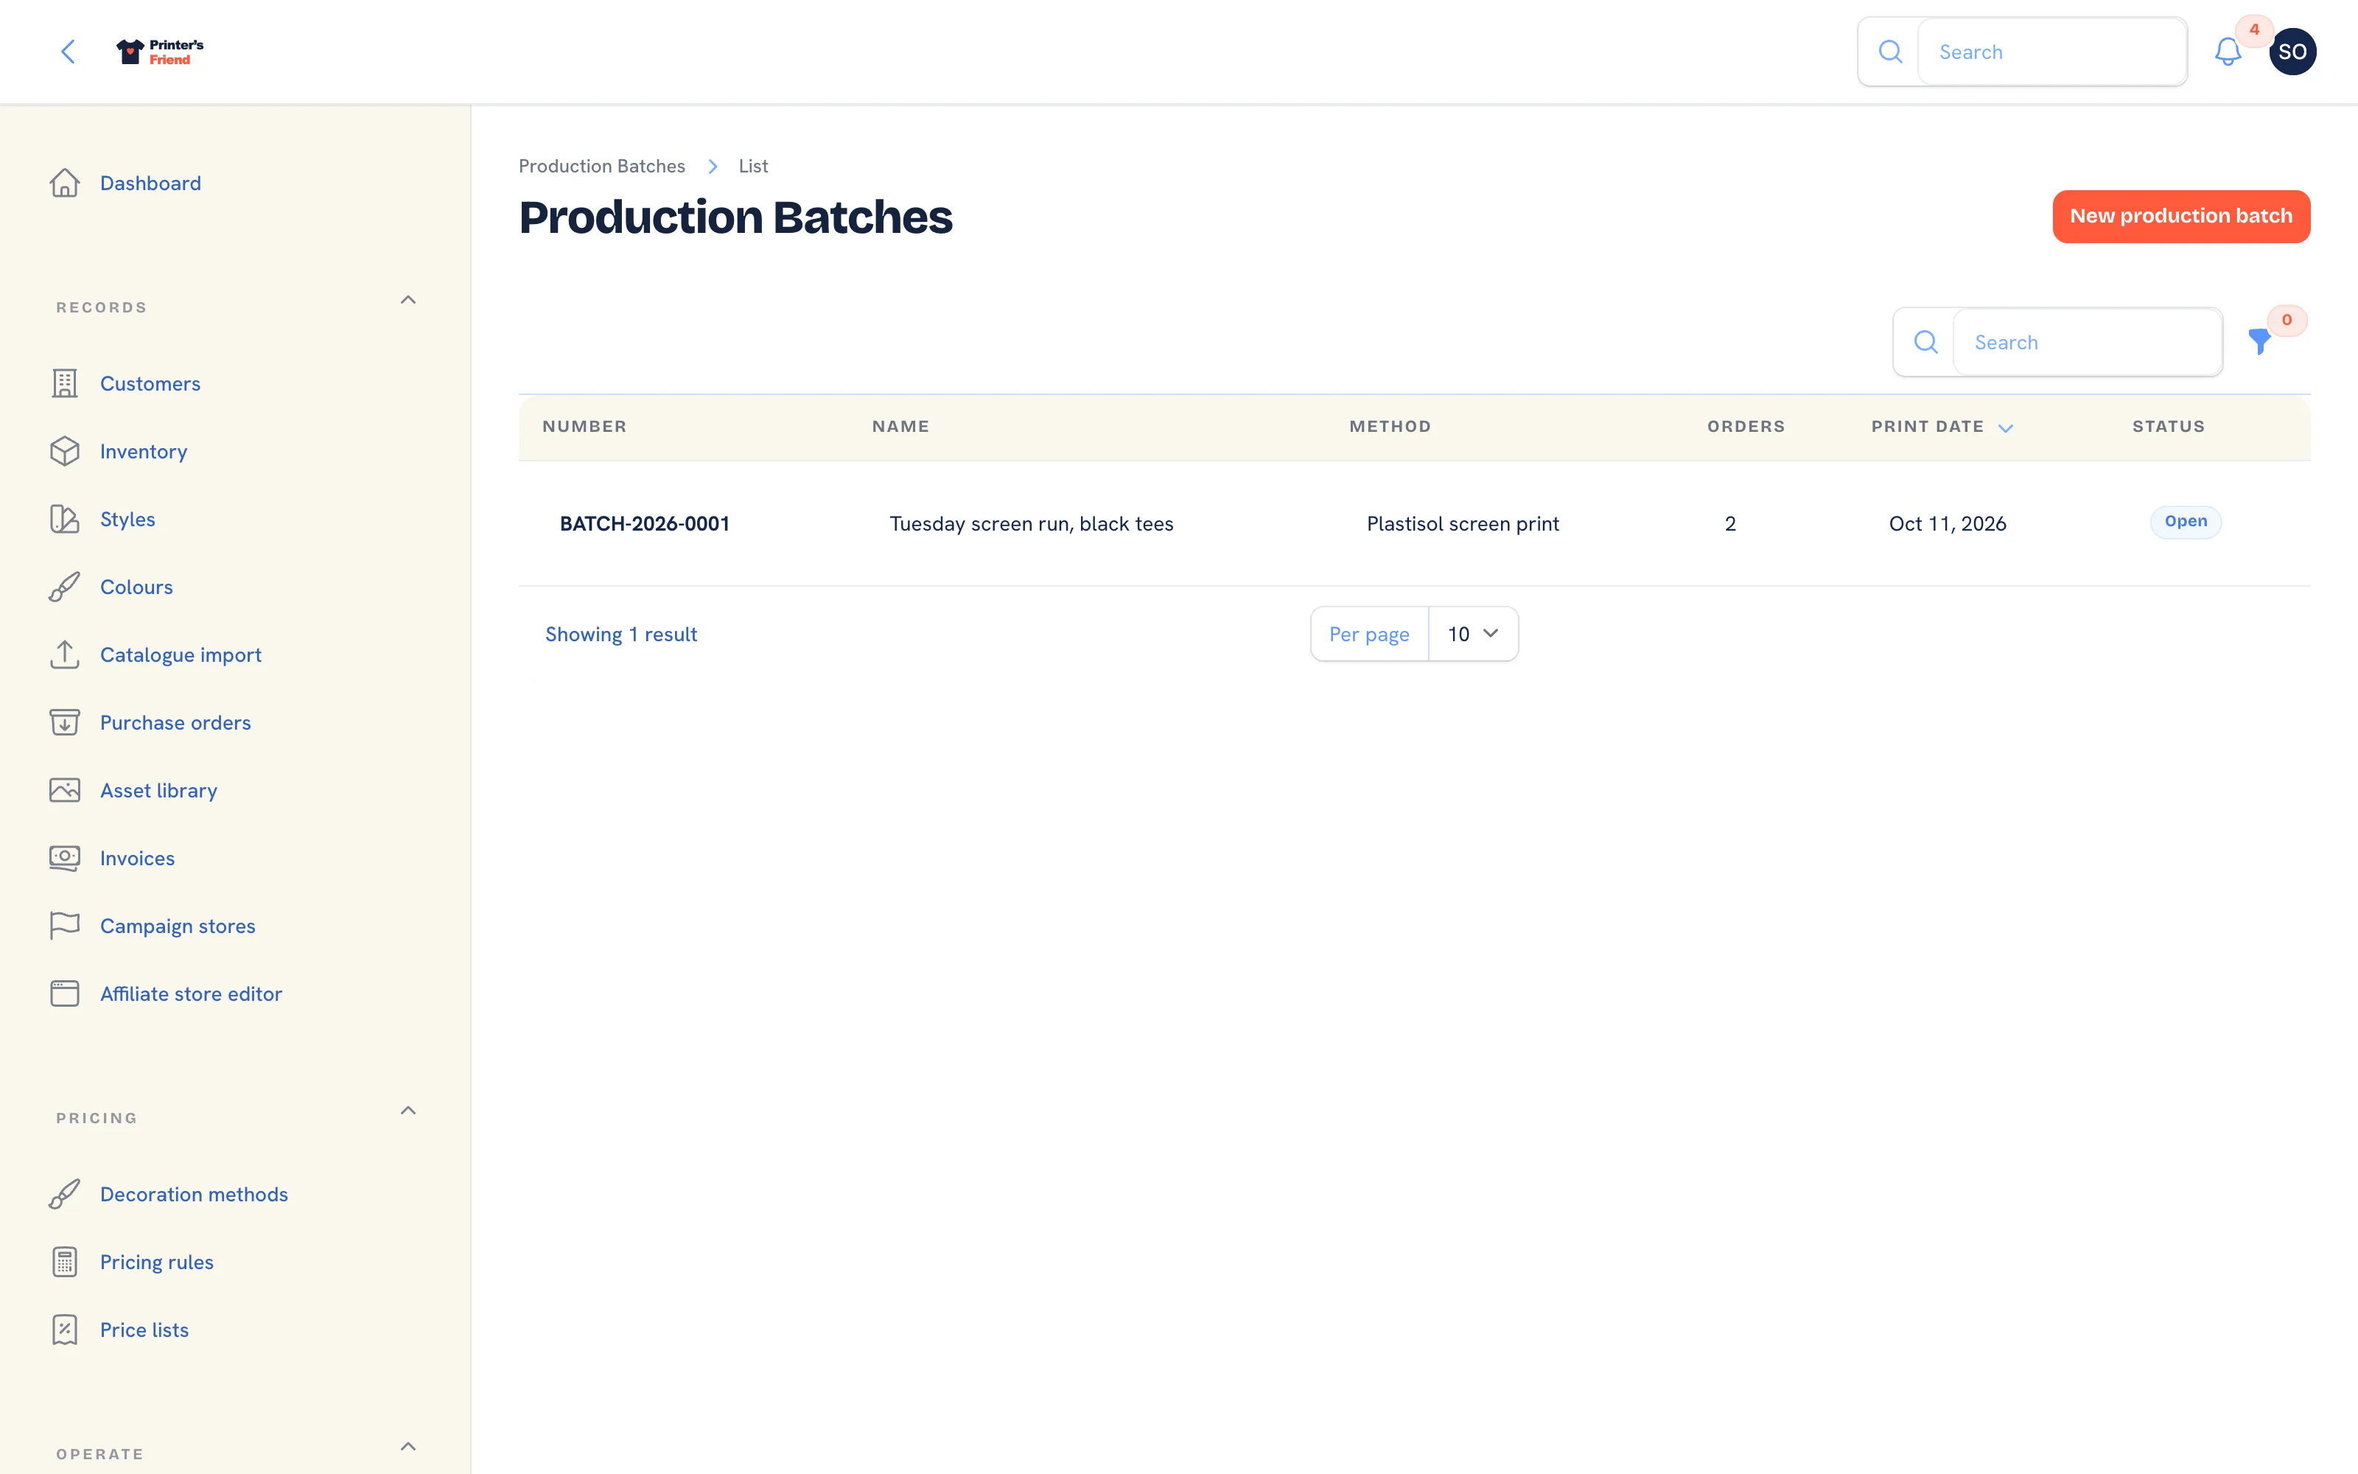Image resolution: width=2358 pixels, height=1474 pixels.
Task: Navigate to Purchase orders
Action: click(x=175, y=722)
